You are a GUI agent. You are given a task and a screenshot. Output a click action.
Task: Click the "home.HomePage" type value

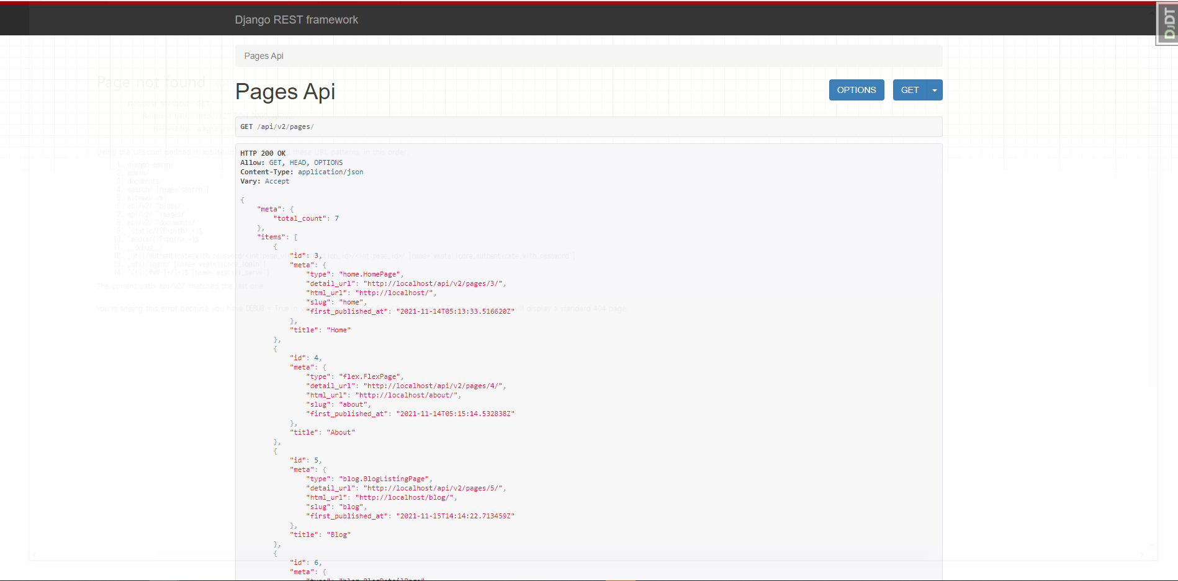point(369,274)
